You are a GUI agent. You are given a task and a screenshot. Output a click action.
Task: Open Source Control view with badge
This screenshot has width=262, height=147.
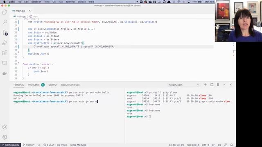click(5, 32)
